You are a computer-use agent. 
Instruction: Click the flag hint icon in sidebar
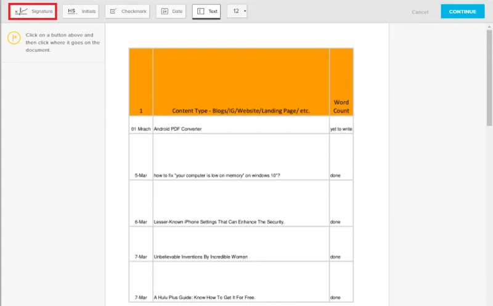(14, 38)
